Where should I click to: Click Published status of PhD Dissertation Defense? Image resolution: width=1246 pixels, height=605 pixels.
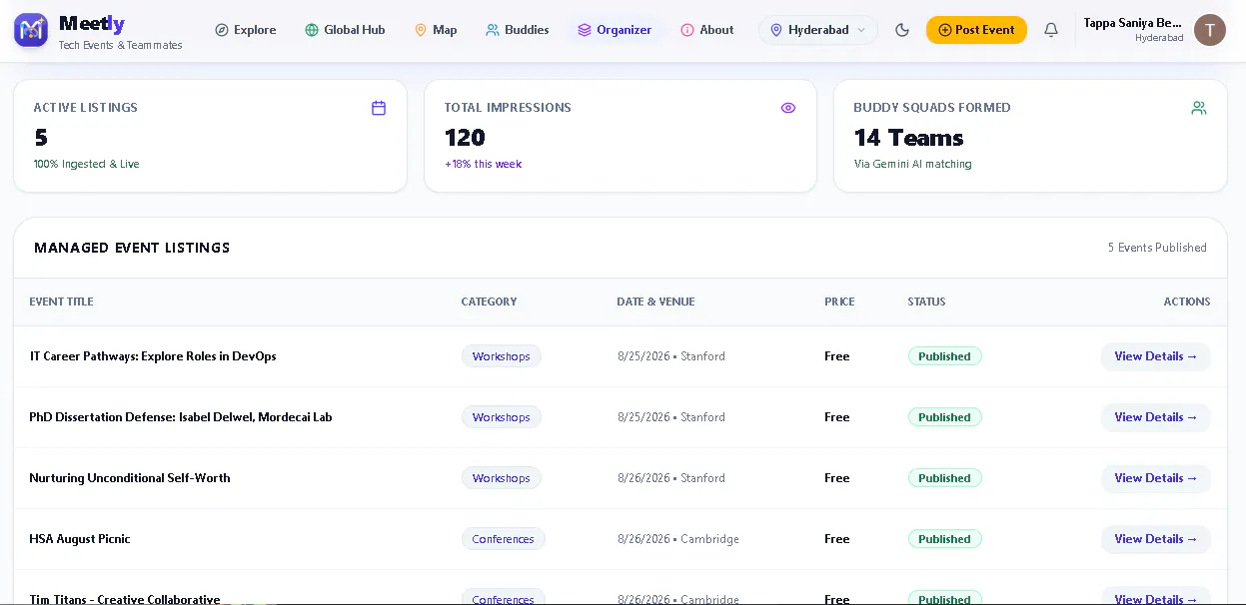coord(945,417)
